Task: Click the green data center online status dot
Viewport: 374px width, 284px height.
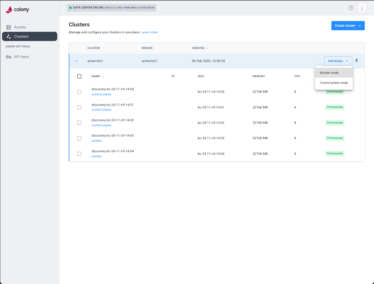Action: click(70, 8)
